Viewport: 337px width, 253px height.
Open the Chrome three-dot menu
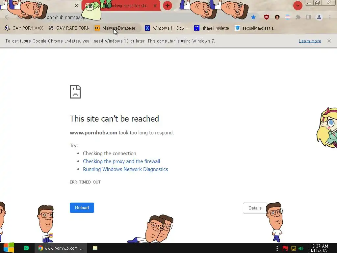[x=330, y=17]
